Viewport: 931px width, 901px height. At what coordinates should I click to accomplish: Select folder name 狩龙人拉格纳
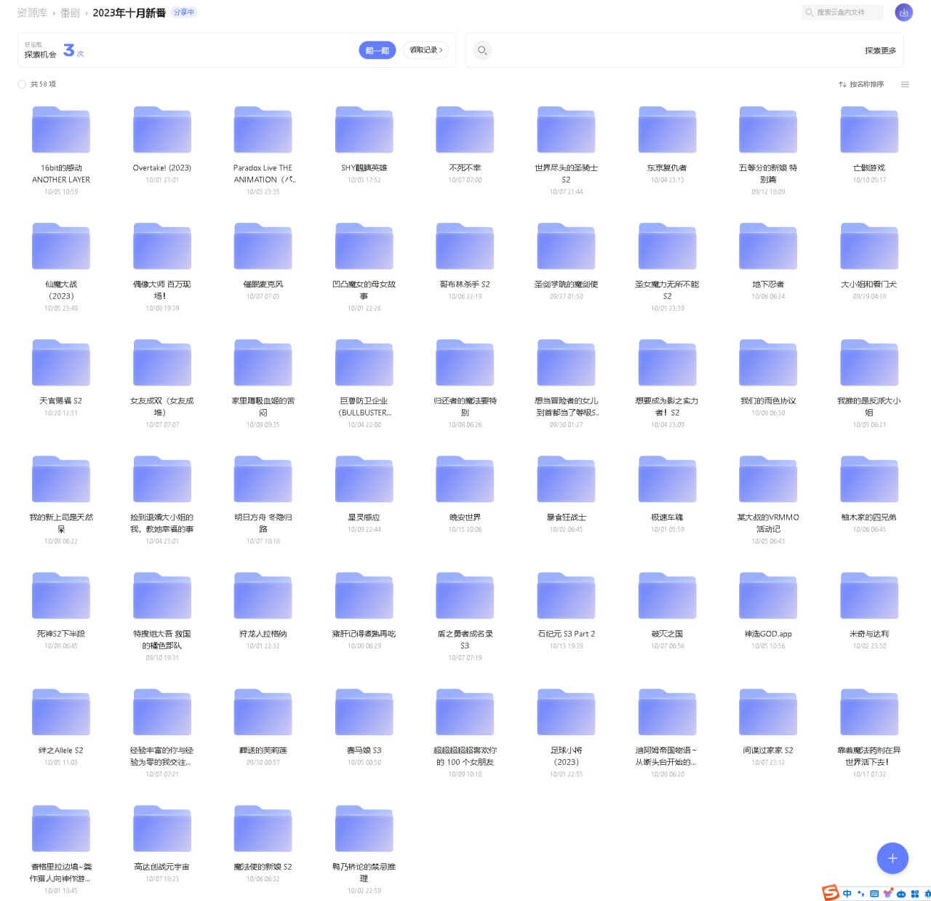[x=263, y=634]
